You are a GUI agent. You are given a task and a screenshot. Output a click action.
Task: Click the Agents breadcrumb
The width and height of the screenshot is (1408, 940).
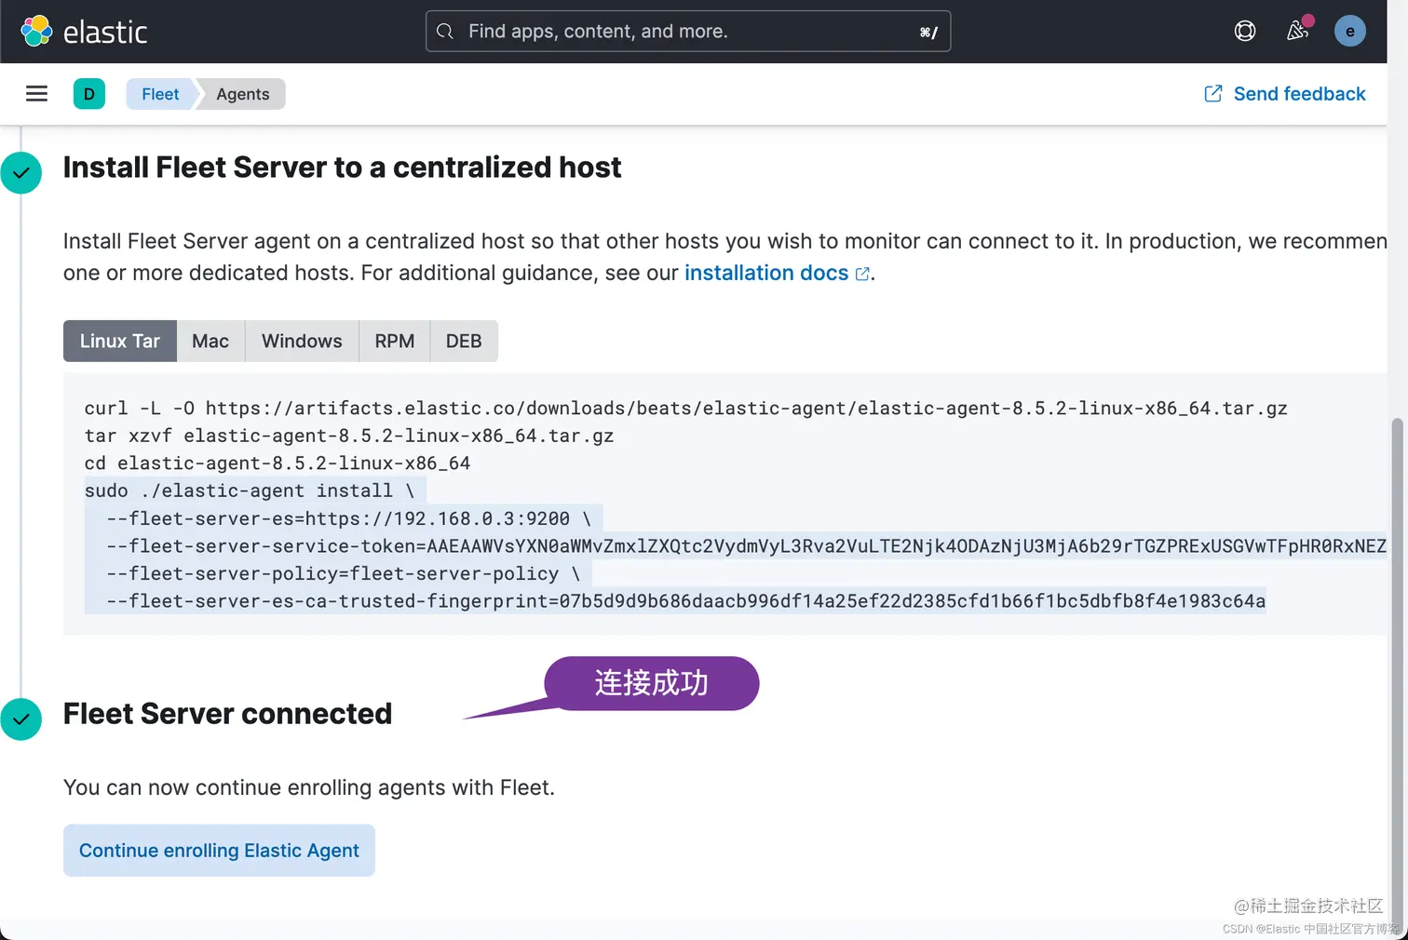243,94
